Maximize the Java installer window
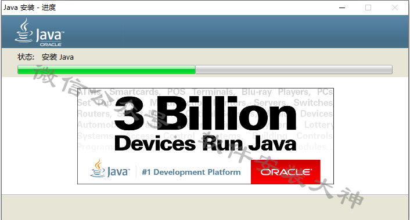The height and width of the screenshot is (220, 410). tap(368, 8)
